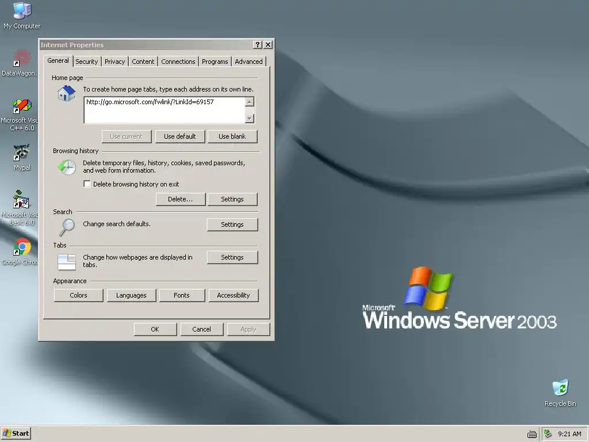Click the network status tray icon
This screenshot has width=589, height=442.
point(548,434)
